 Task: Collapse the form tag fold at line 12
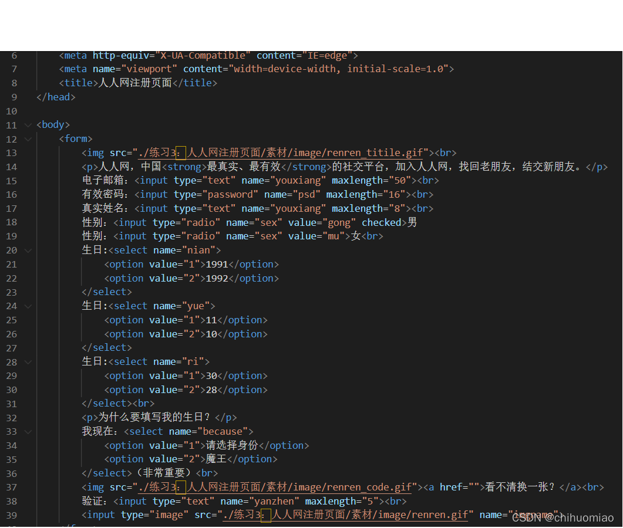click(28, 139)
